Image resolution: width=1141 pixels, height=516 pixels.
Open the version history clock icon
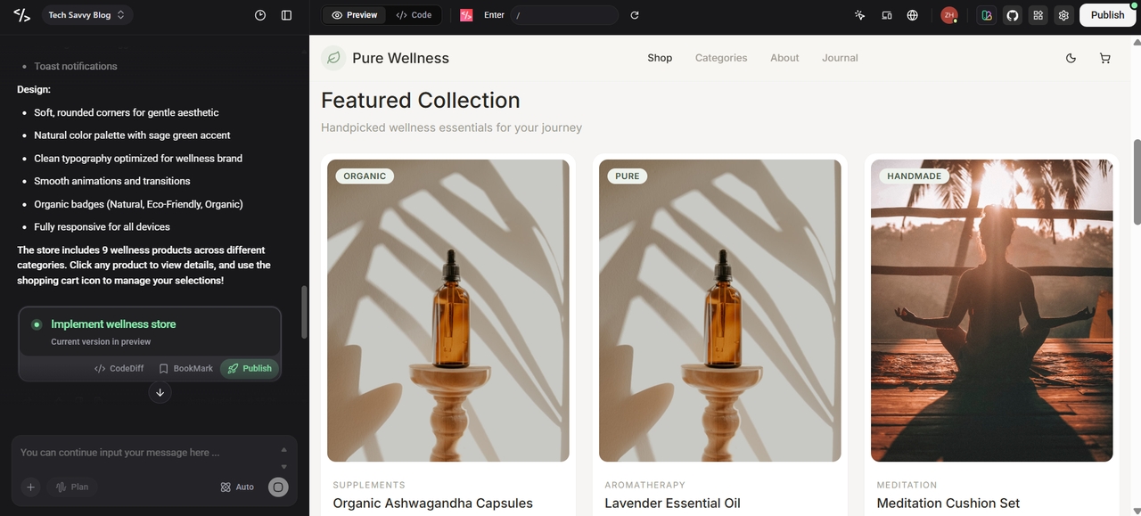coord(260,15)
